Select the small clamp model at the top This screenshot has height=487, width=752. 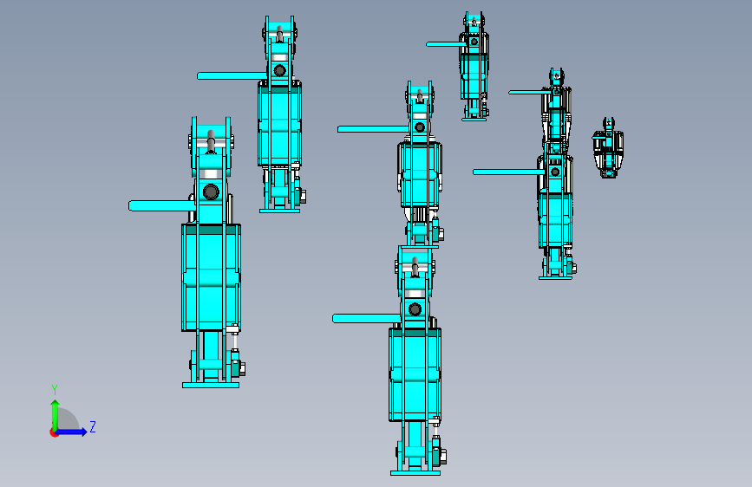coord(474,67)
